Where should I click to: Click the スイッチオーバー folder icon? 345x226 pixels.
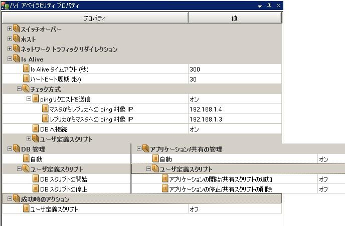(x=16, y=28)
